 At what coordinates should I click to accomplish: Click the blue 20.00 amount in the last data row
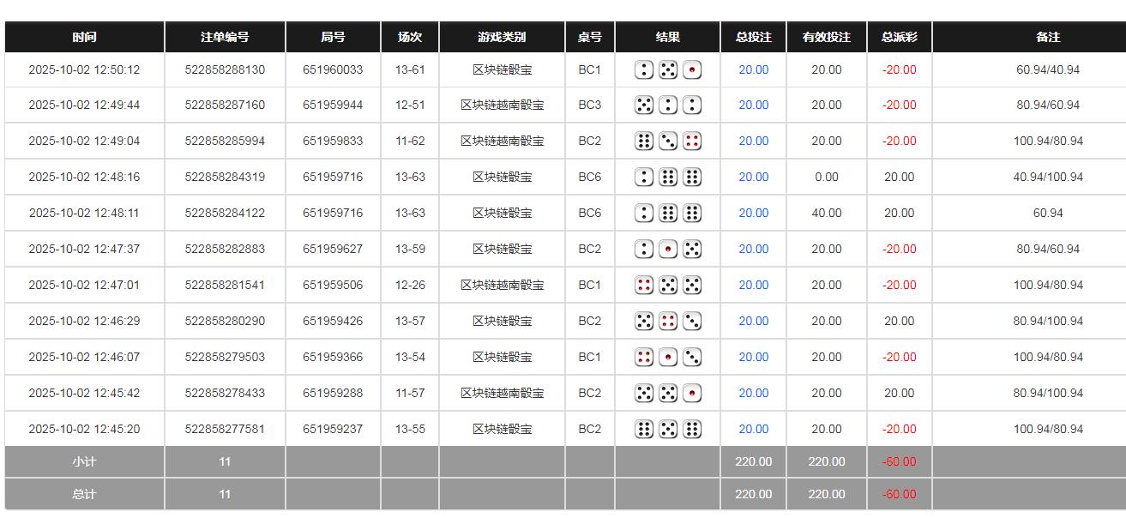[752, 429]
